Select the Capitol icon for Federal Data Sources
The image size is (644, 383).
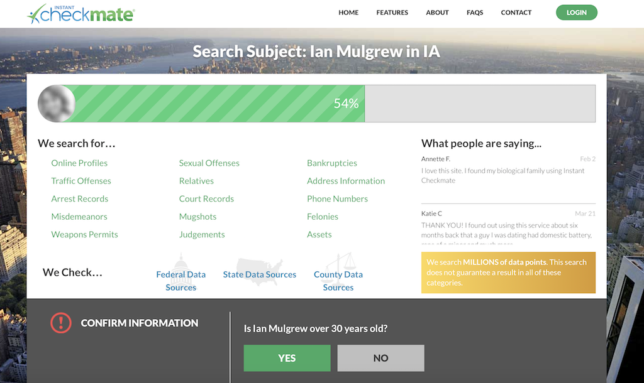[180, 266]
